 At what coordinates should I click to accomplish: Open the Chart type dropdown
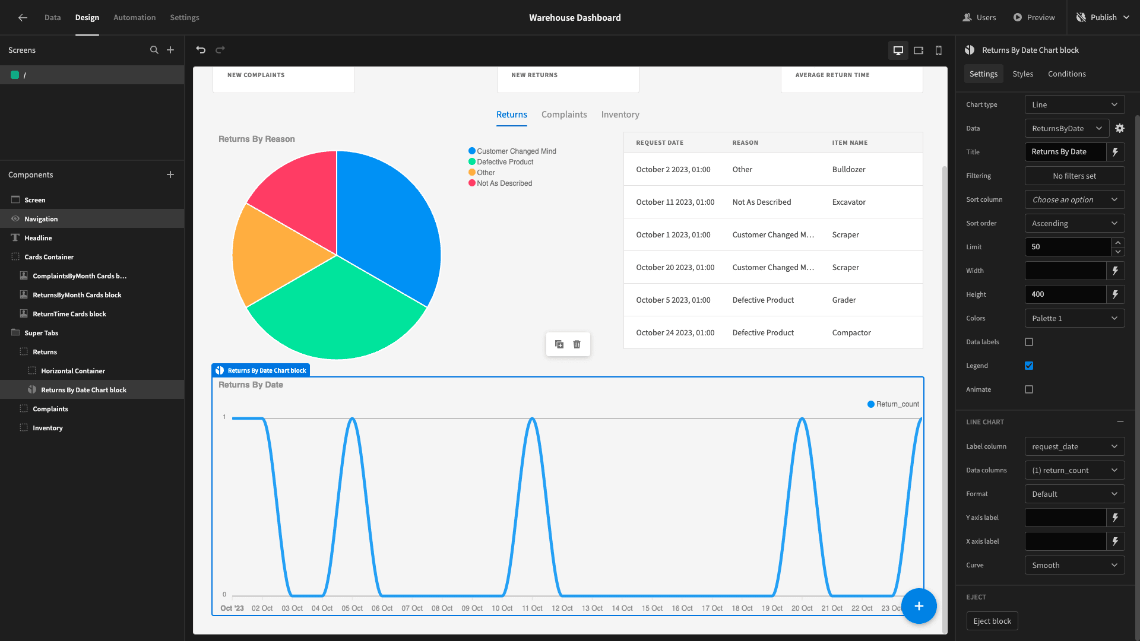click(x=1075, y=104)
